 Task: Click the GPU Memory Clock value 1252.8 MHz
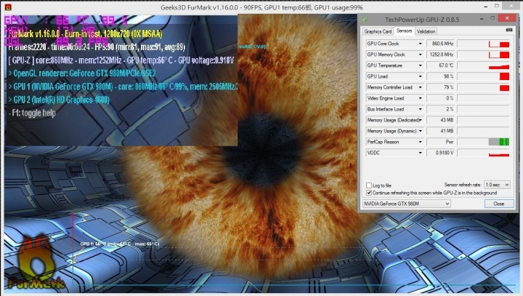(441, 55)
